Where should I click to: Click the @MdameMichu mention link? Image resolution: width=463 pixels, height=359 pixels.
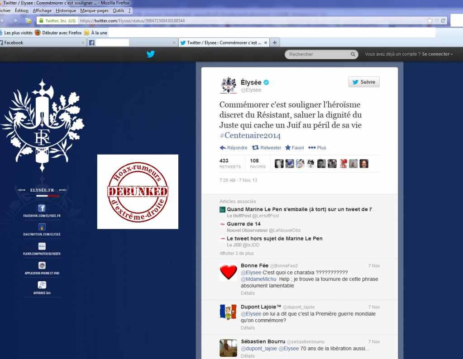(x=258, y=279)
